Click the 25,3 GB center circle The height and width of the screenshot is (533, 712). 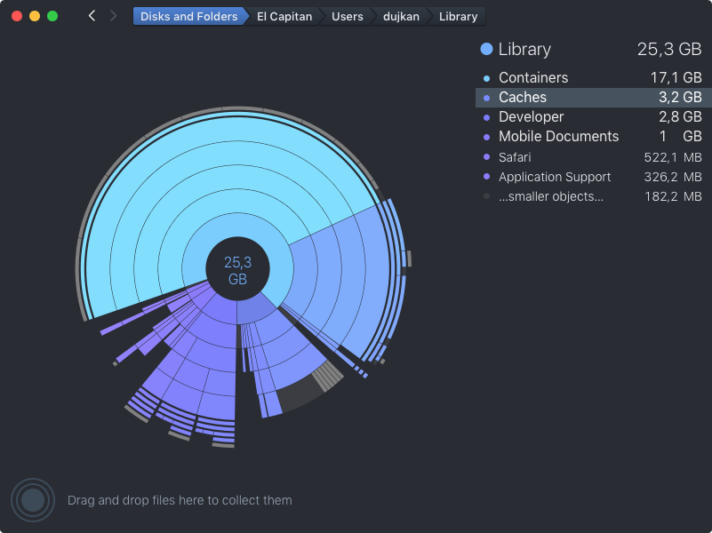(x=237, y=269)
